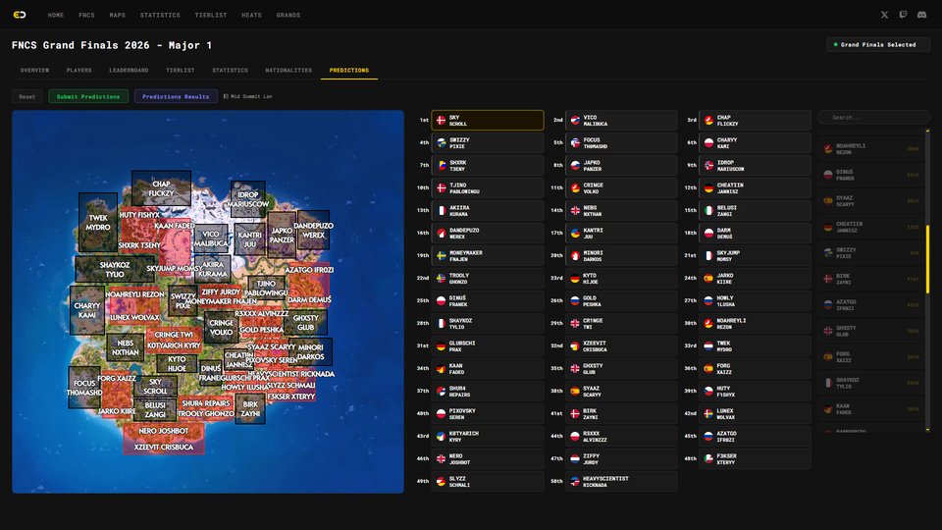Select the 2nd place Vico Malibuca slot

coord(621,120)
